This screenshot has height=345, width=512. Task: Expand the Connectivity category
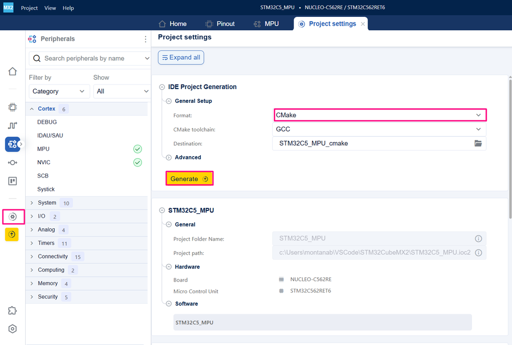pyautogui.click(x=32, y=256)
